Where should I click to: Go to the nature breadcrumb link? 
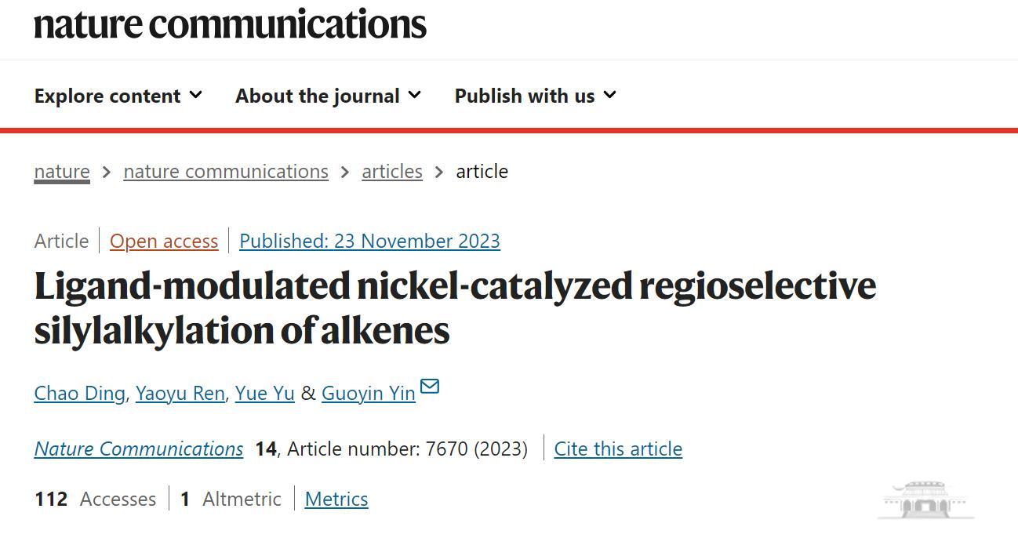(62, 172)
